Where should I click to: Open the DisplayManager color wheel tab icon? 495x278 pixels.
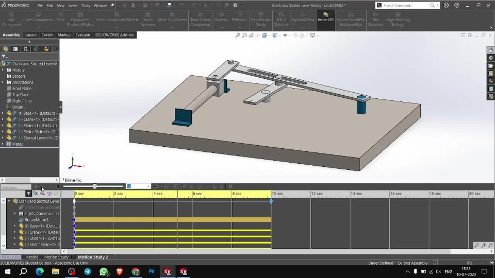(46, 49)
